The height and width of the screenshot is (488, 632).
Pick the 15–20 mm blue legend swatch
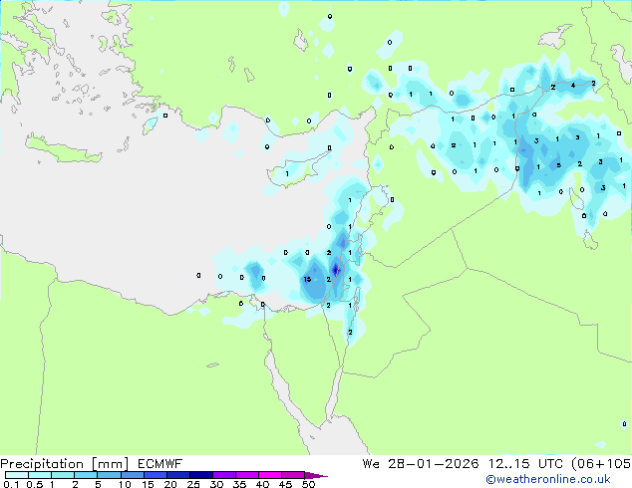click(155, 475)
